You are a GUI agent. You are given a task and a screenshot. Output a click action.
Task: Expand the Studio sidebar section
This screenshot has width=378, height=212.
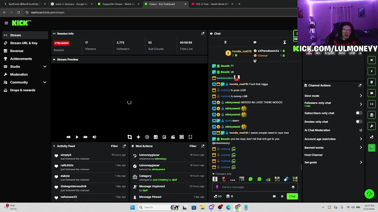click(45, 67)
